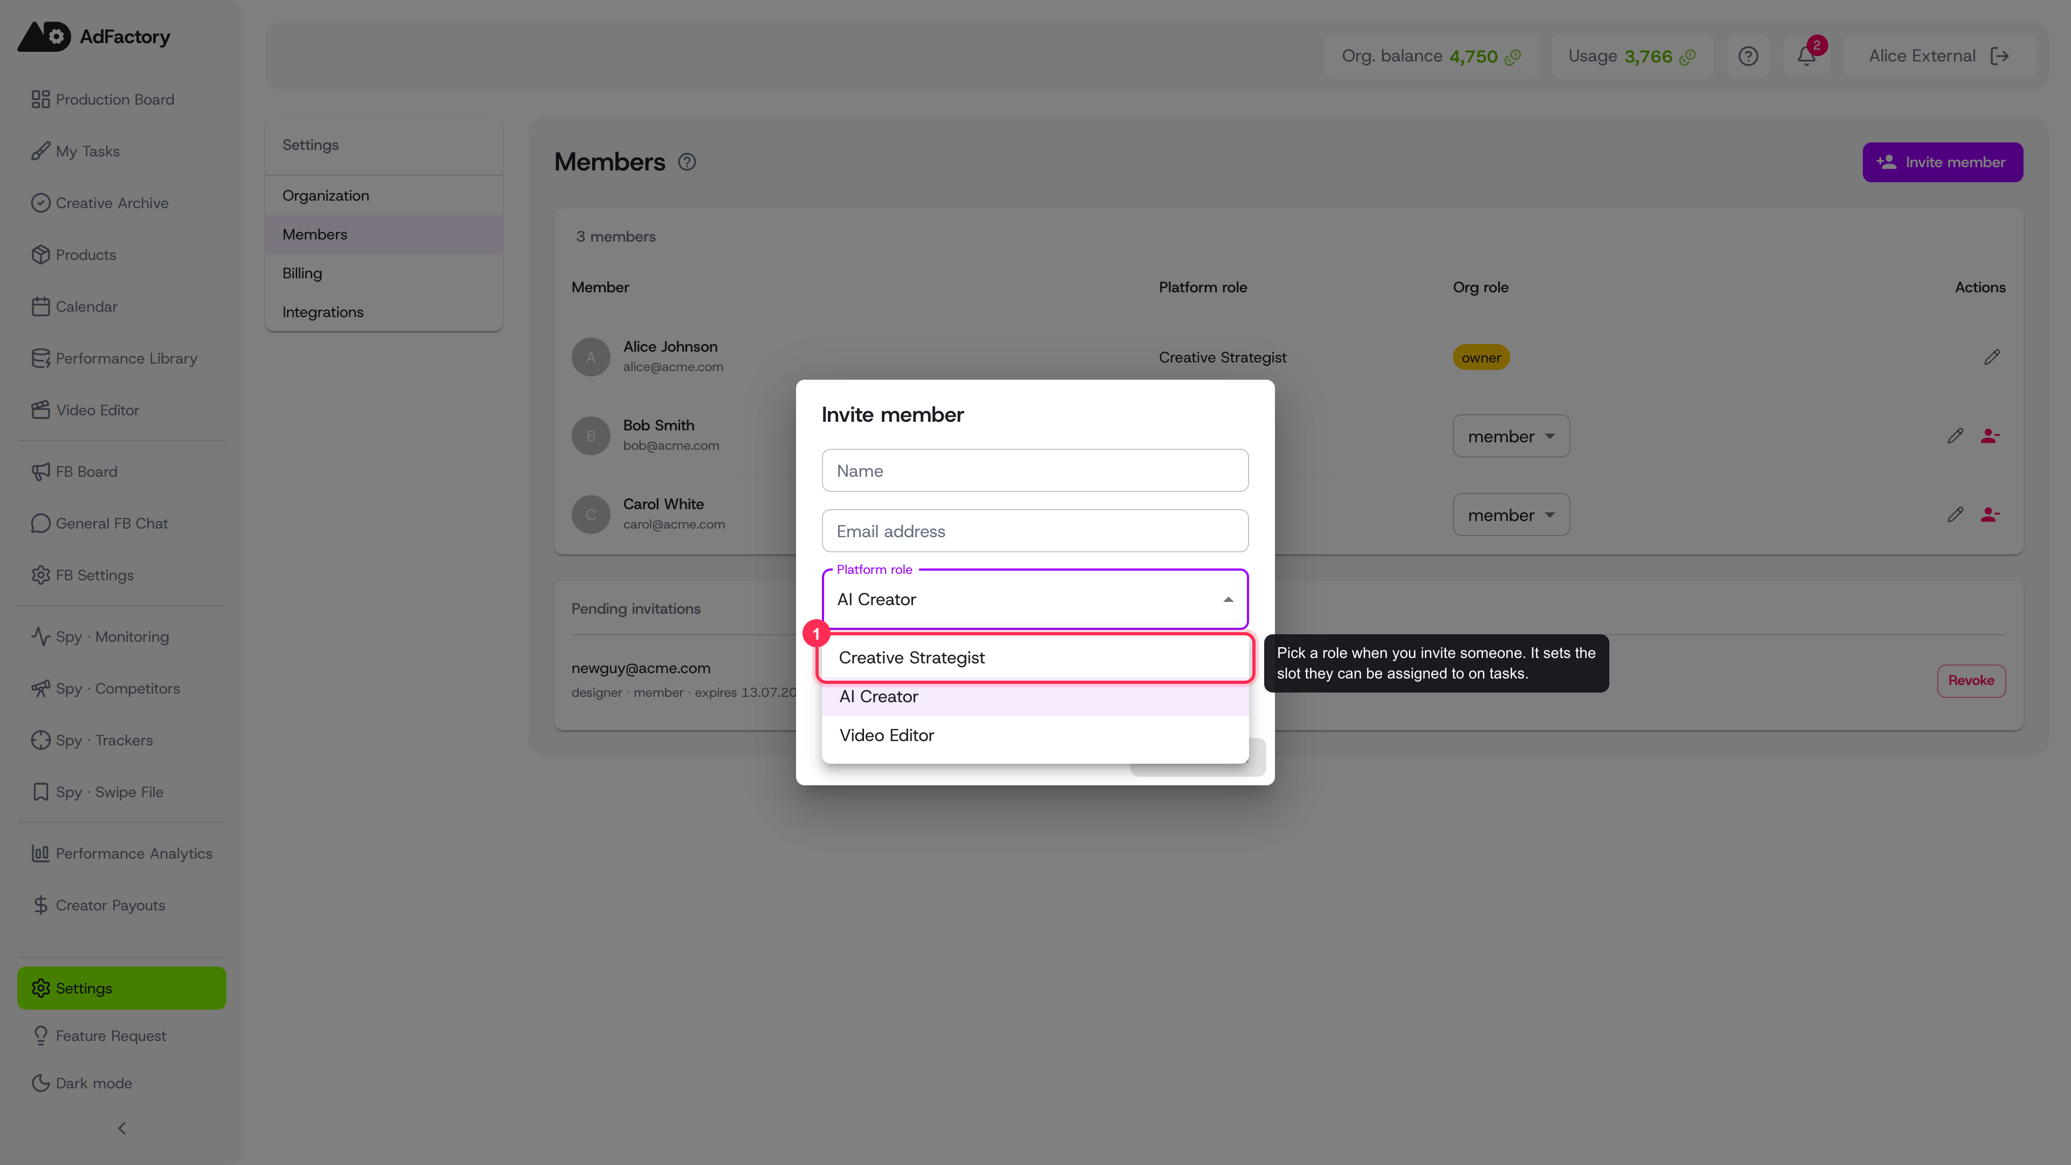Click the Alice External username
The image size is (2071, 1165).
1922,56
